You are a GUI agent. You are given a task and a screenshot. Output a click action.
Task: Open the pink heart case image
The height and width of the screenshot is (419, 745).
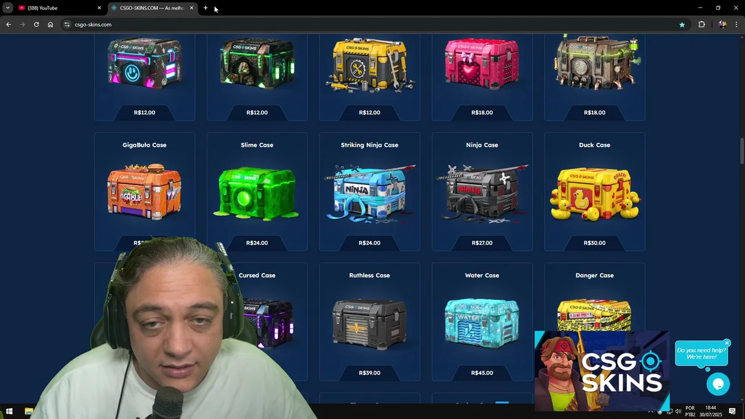click(482, 63)
